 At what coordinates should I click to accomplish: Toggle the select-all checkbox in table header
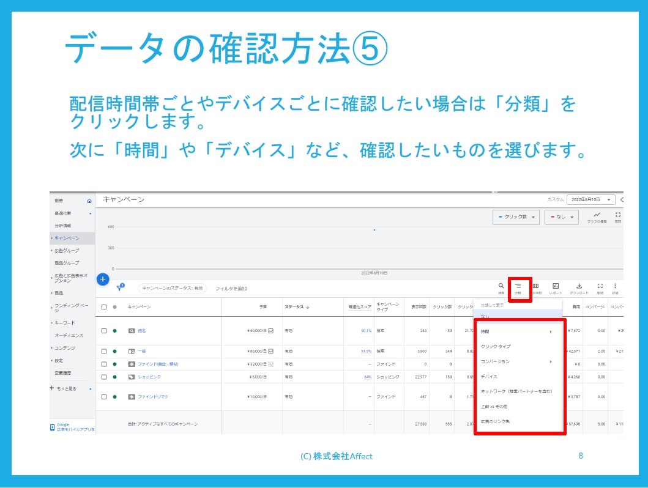click(104, 307)
